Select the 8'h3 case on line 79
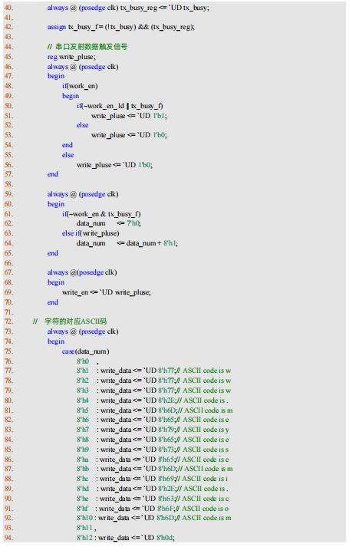The height and width of the screenshot is (547, 349). tap(154, 390)
